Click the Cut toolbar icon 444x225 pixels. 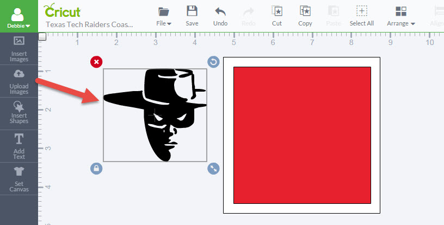click(x=277, y=11)
